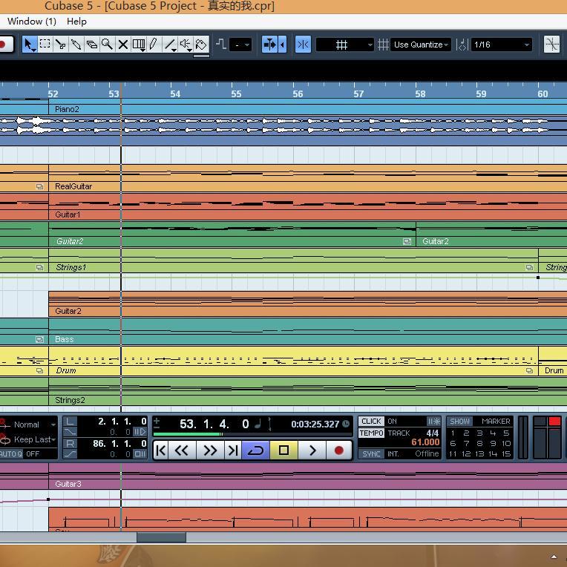This screenshot has height=567, width=567.
Task: Select the second Guitar2 part at bar 58
Action: coord(491,235)
